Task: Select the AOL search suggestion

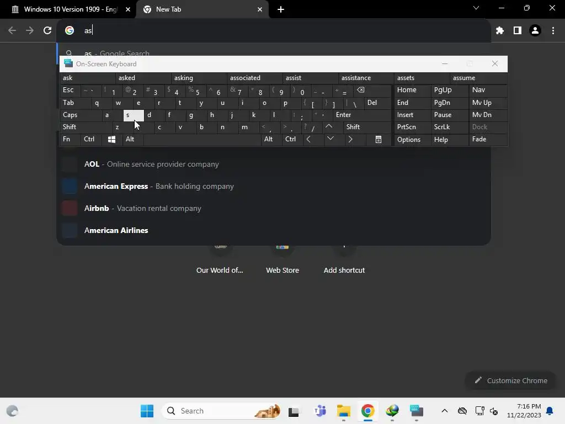Action: 274,164
